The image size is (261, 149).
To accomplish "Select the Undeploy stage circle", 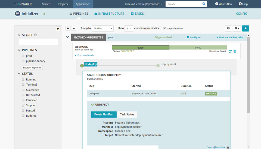I will point(82,66).
